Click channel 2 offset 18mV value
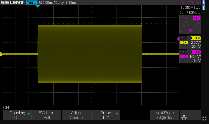The width and height of the screenshot is (209, 124). point(196,61)
